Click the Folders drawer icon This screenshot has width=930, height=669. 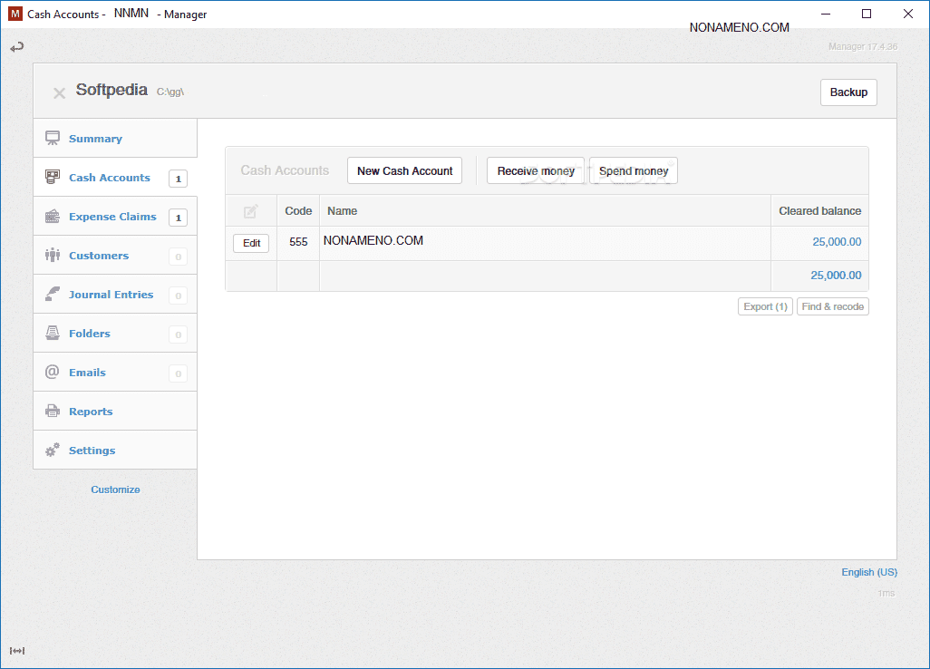coord(53,334)
